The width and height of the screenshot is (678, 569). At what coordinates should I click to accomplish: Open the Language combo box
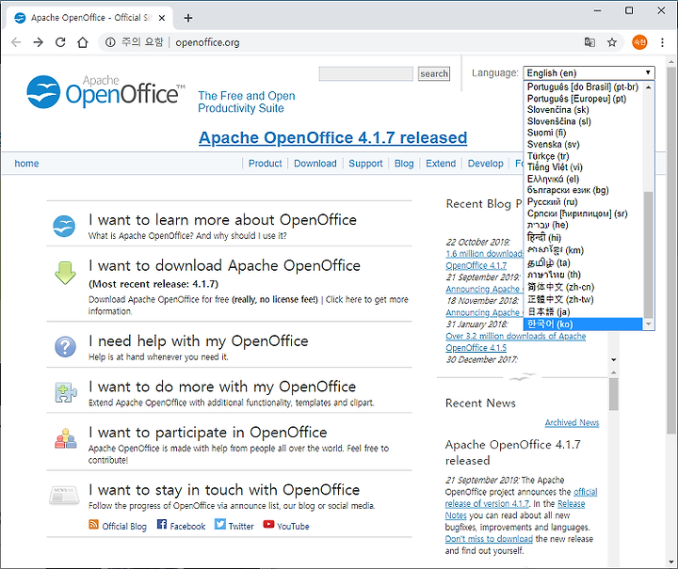click(x=589, y=73)
